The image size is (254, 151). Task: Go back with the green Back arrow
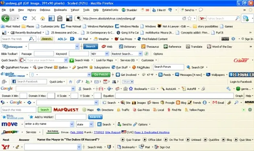click(x=5, y=18)
